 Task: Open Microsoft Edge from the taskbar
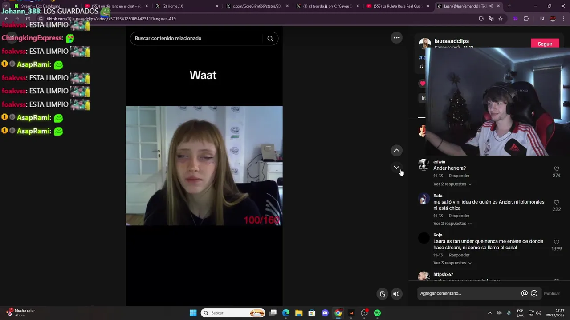[x=286, y=313]
